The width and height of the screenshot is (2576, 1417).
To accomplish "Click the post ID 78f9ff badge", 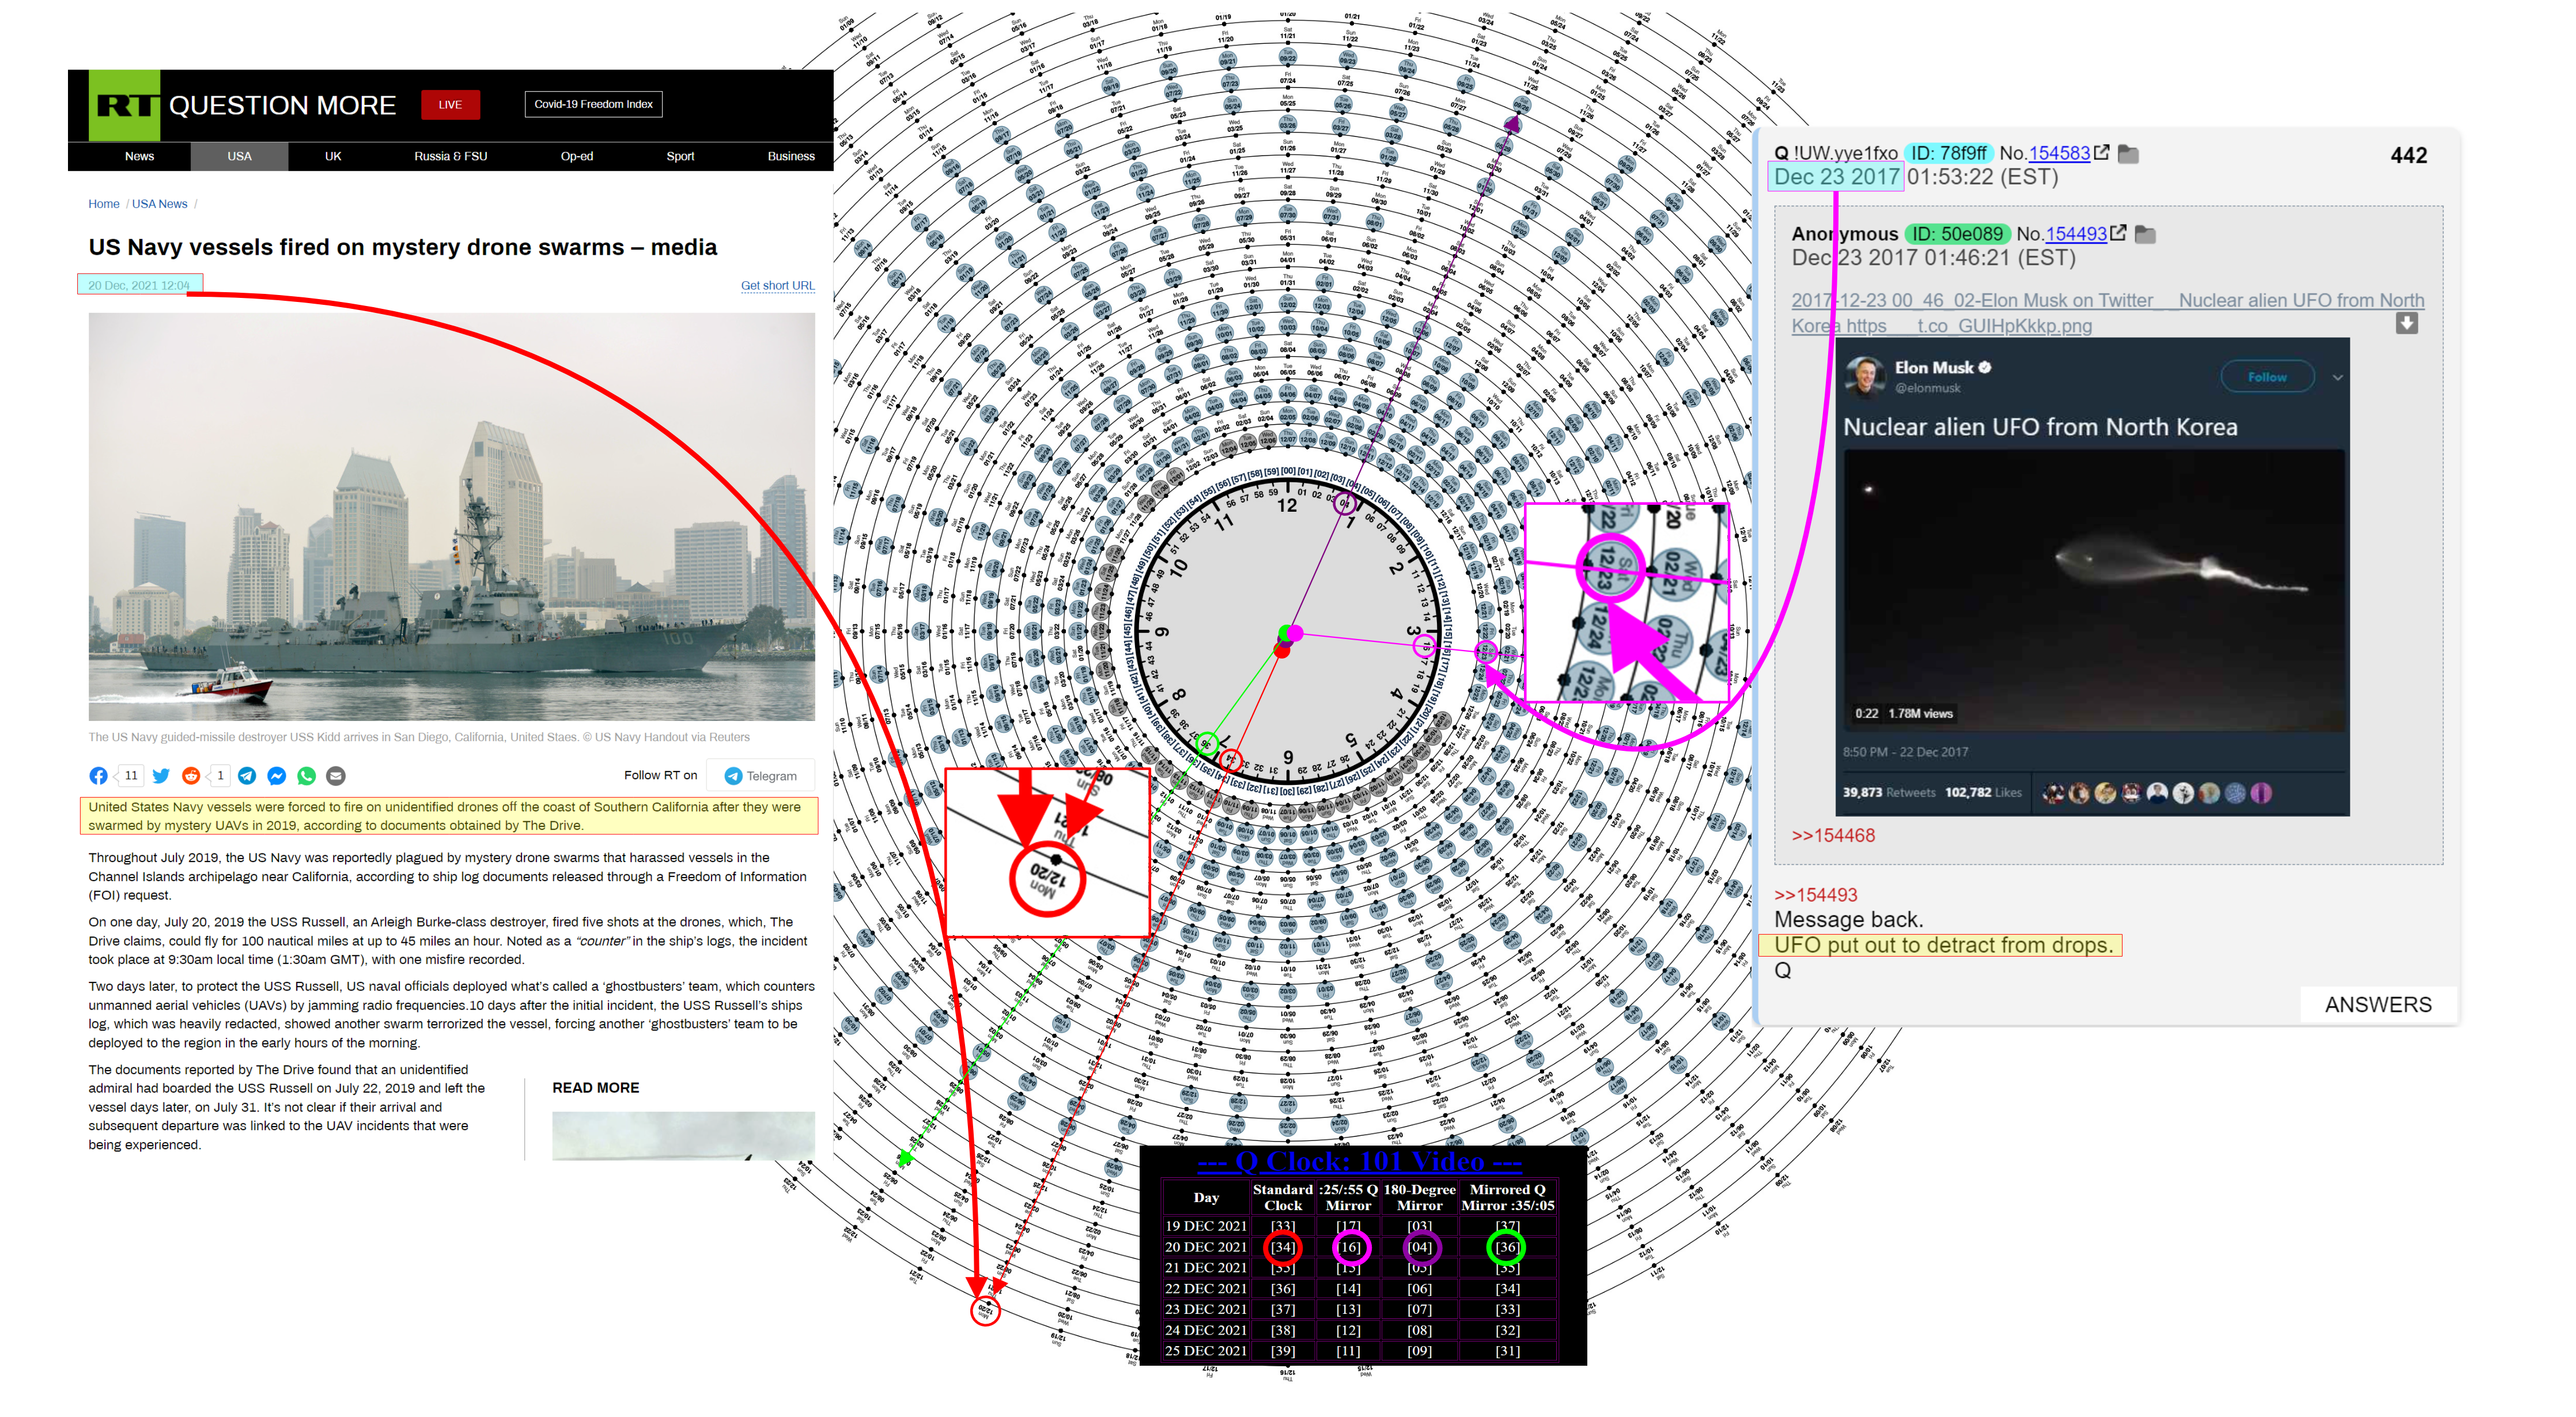I will pyautogui.click(x=1948, y=153).
